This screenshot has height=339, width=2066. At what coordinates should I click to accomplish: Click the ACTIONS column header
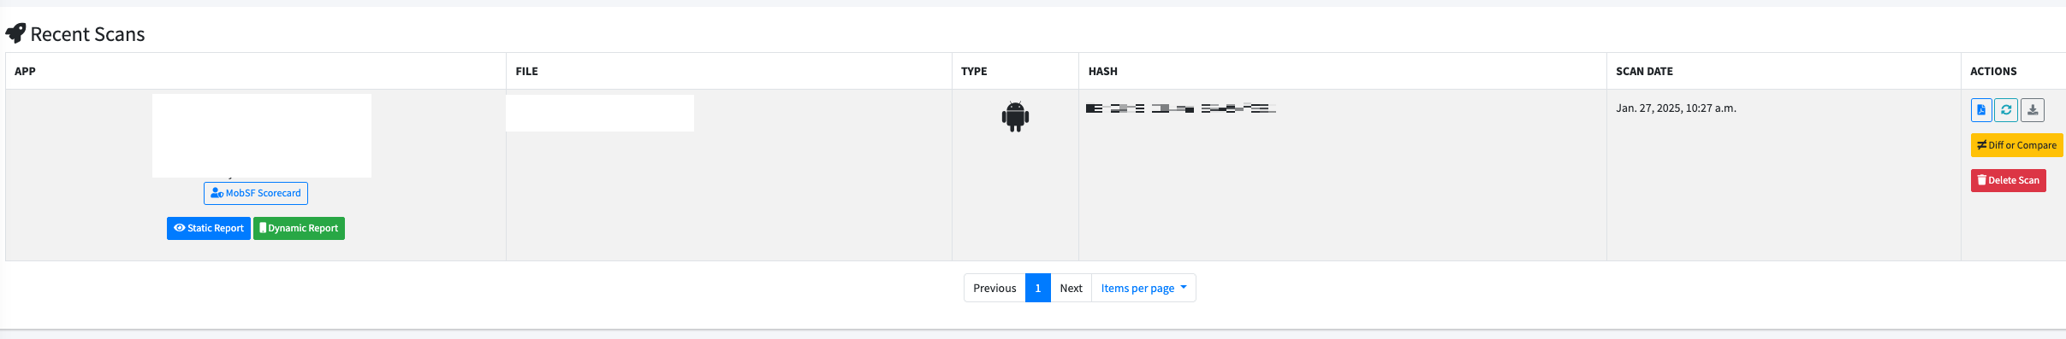click(x=1993, y=71)
